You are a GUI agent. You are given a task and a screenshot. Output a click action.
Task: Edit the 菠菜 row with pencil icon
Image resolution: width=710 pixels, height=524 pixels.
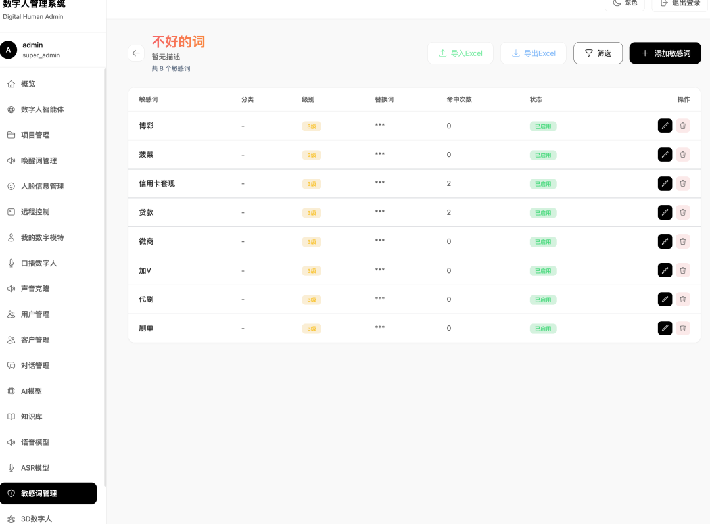coord(665,155)
